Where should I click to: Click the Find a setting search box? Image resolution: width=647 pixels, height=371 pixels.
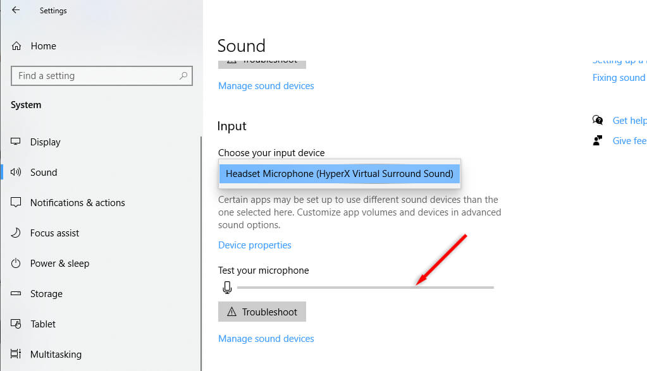pos(95,76)
